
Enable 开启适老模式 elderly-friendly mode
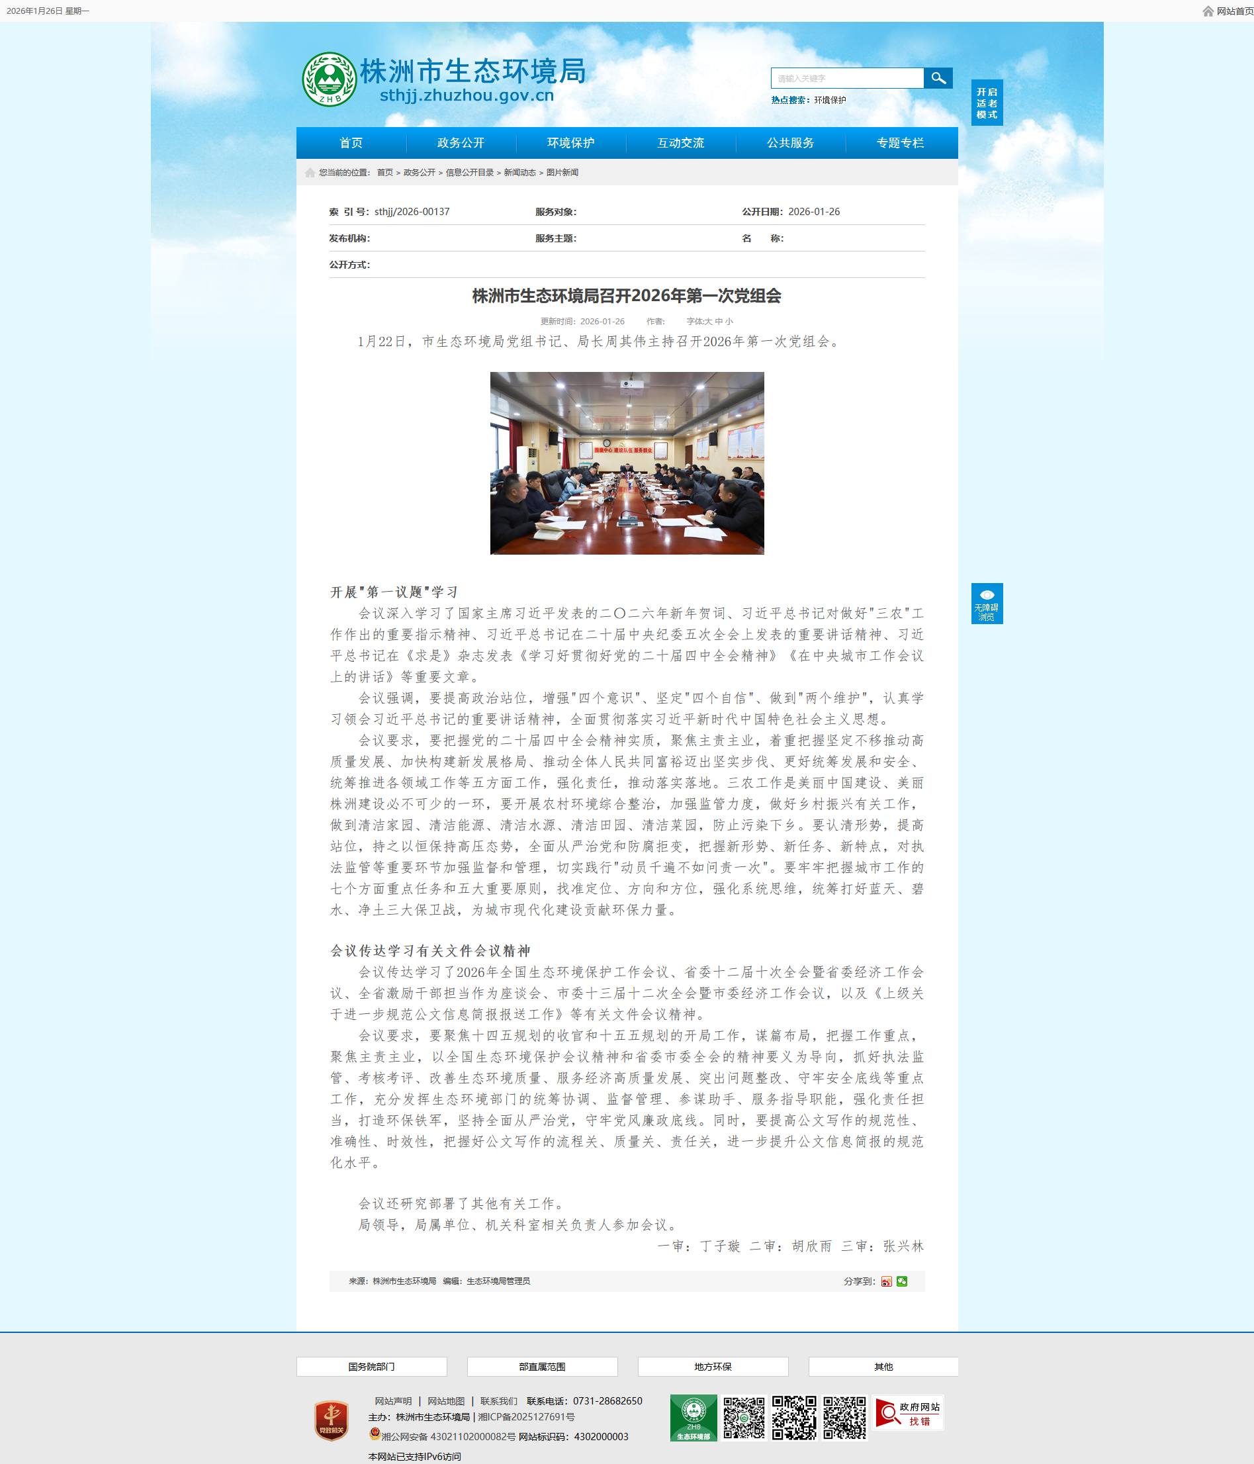point(986,103)
